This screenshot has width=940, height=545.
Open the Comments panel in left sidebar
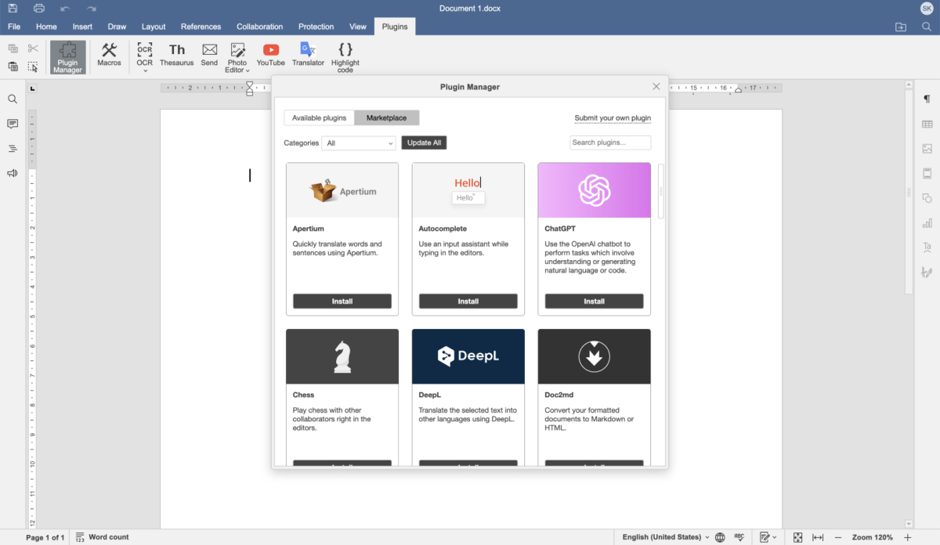pyautogui.click(x=13, y=124)
